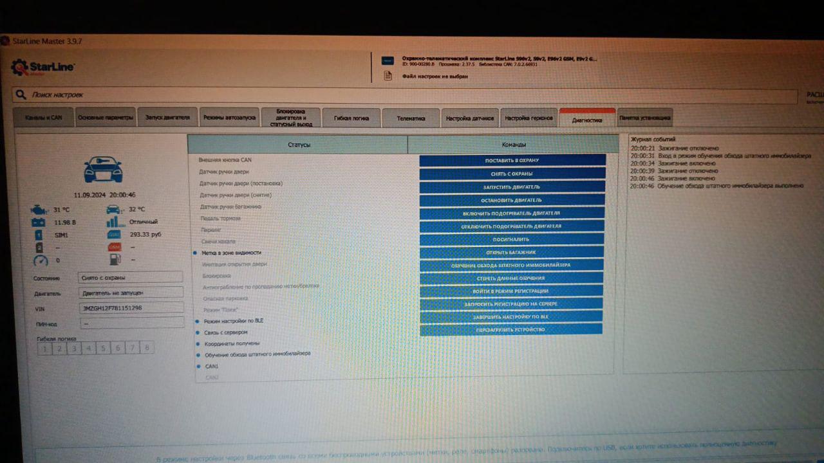Click flexible logic box number 1
This screenshot has width=824, height=463.
point(44,349)
